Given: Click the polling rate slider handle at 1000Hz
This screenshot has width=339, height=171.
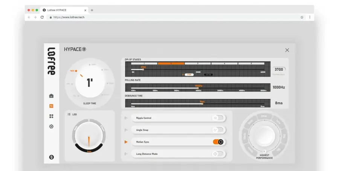Looking at the screenshot, I should point(198,88).
